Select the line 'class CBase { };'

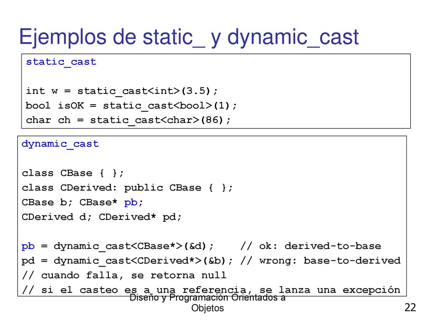coord(73,173)
